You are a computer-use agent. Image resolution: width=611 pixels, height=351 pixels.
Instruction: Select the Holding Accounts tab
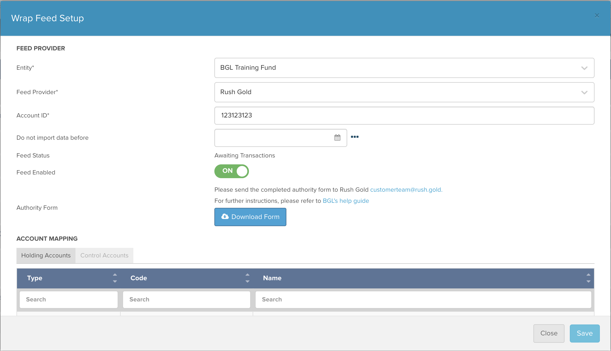click(46, 256)
